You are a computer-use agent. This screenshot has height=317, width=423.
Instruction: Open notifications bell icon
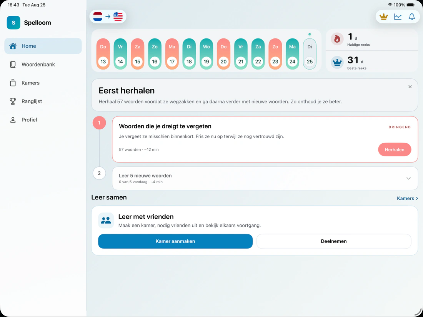[x=412, y=17]
